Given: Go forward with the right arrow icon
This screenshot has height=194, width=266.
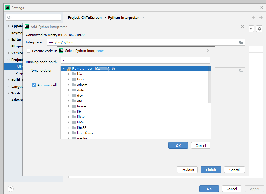Looking at the screenshot, I should coord(261,17).
